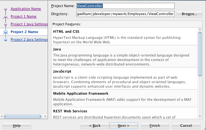Viewport: 206px width, 130px height.
Task: Click the Project Features vertical scrollbar thumb
Action: coord(200,54)
